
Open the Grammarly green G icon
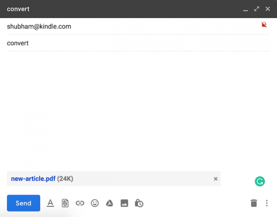coord(260,181)
